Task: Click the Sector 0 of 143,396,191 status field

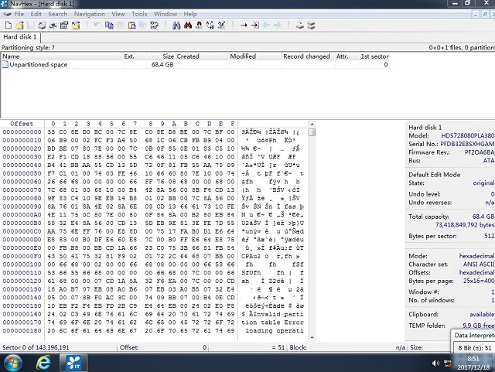Action: click(x=59, y=347)
